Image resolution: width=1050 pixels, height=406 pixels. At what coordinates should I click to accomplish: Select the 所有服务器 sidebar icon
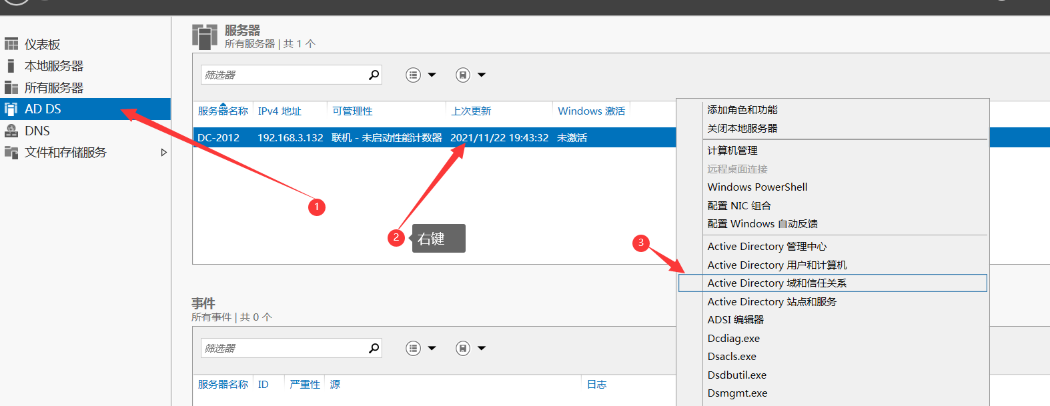pos(11,88)
